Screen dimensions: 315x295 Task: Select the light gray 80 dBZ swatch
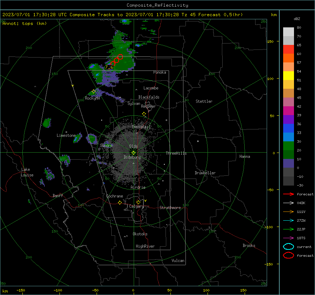click(x=288, y=32)
